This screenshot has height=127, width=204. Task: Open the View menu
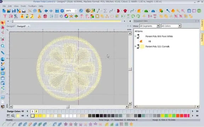coord(16,6)
